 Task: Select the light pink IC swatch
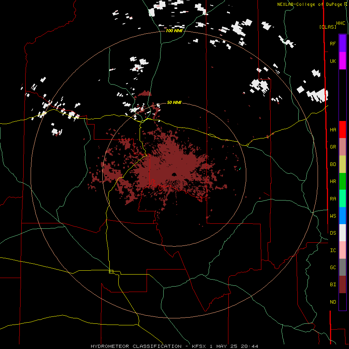(342, 250)
